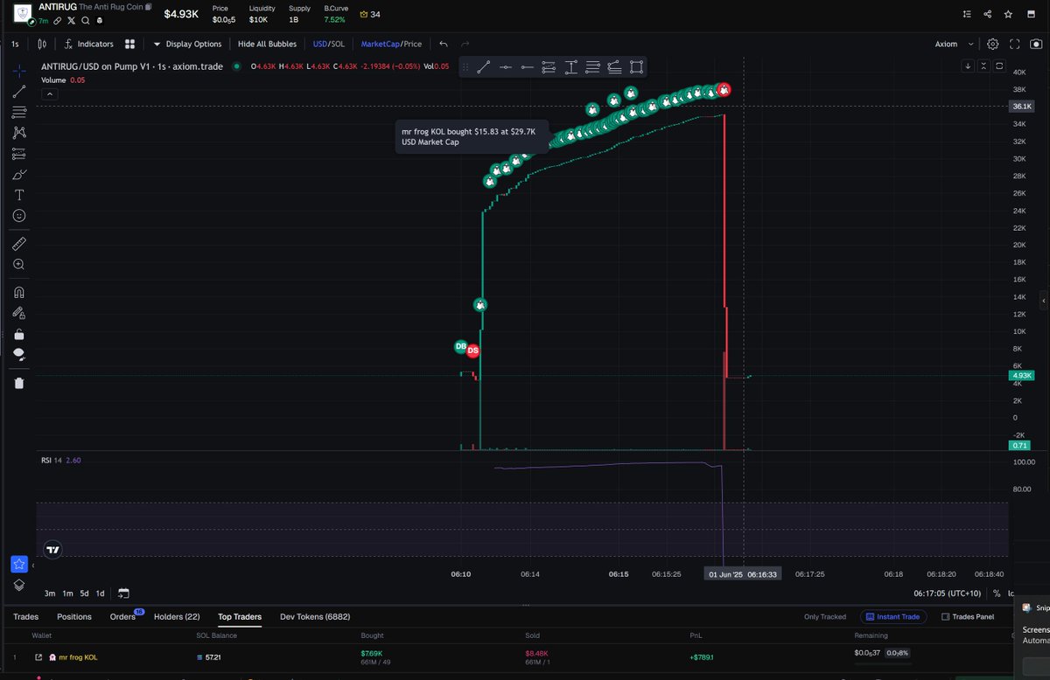Image resolution: width=1050 pixels, height=680 pixels.
Task: Open the pattern drawing tools
Action: coord(19,133)
